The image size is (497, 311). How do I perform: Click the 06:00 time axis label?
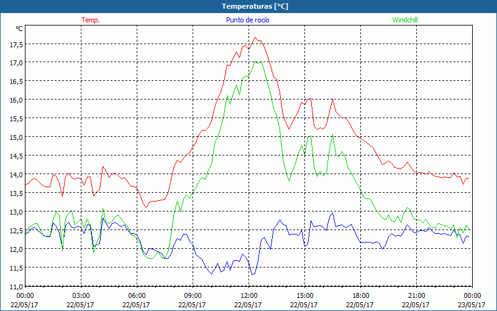[137, 296]
